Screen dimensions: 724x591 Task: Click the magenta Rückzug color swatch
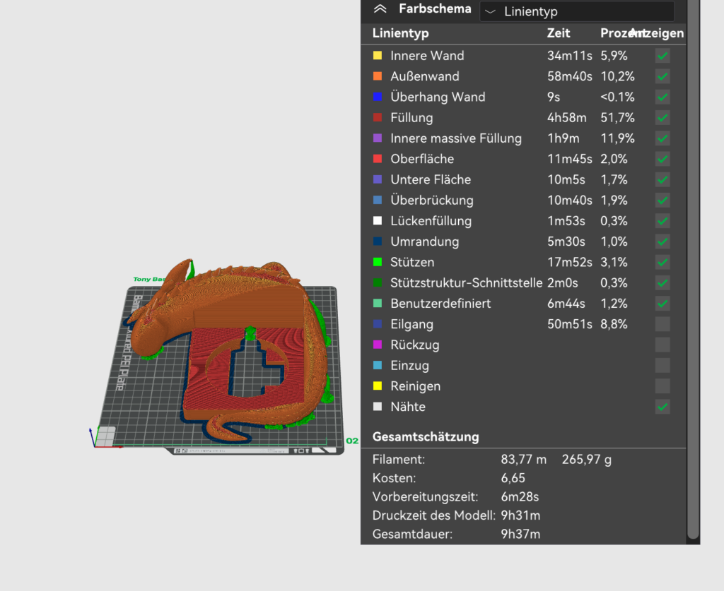click(x=378, y=345)
